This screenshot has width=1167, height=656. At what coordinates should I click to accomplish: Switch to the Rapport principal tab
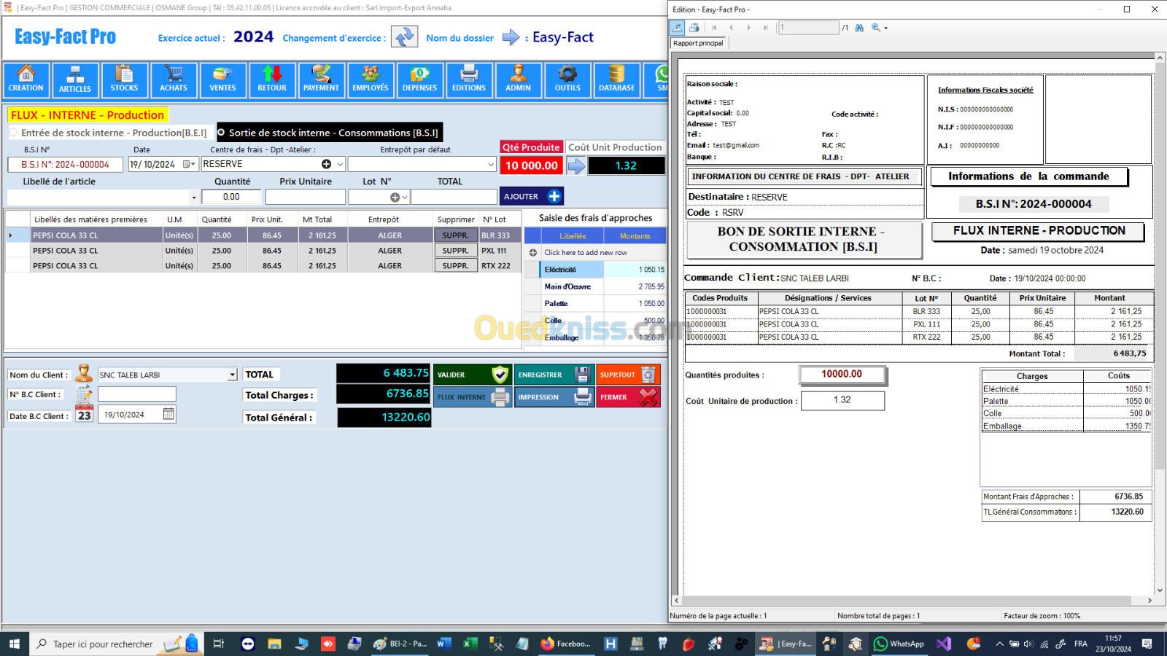[x=698, y=43]
